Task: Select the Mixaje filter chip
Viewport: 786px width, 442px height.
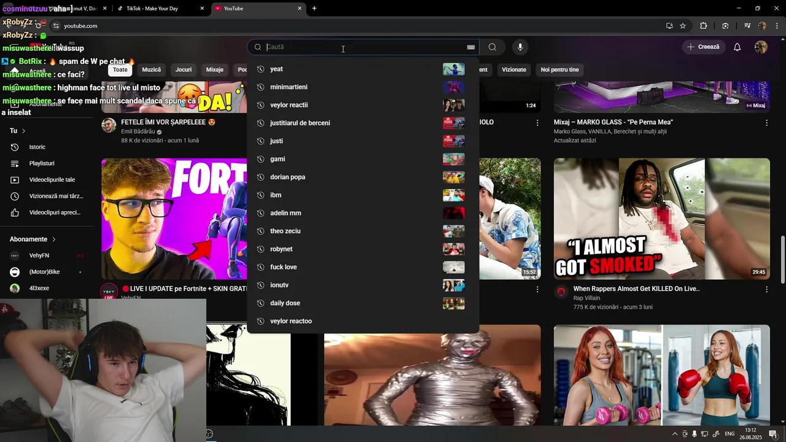Action: [x=215, y=70]
